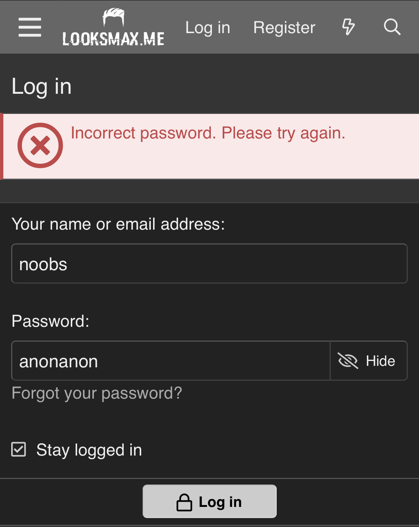Click the red error X icon
Viewport: 419px width, 527px height.
pos(40,145)
